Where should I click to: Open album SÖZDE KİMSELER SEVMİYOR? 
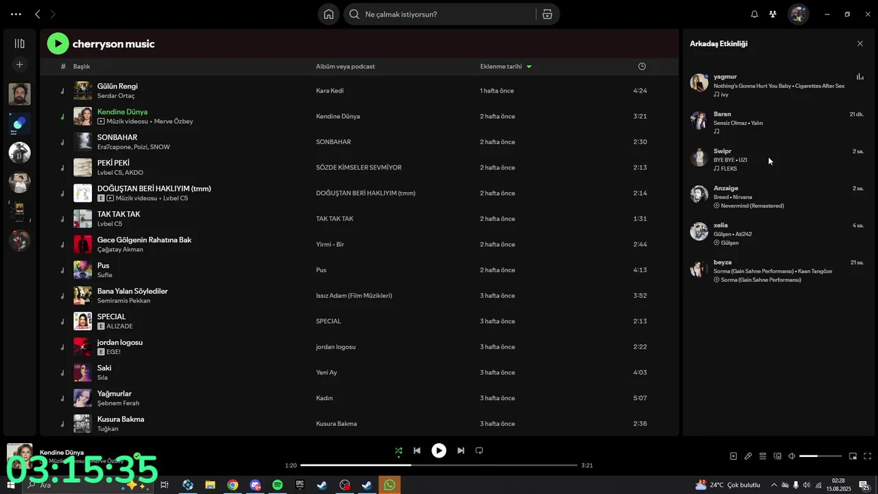[x=359, y=167]
